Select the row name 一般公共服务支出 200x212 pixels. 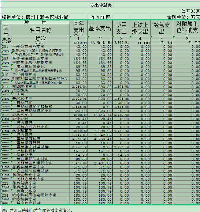click(x=28, y=46)
